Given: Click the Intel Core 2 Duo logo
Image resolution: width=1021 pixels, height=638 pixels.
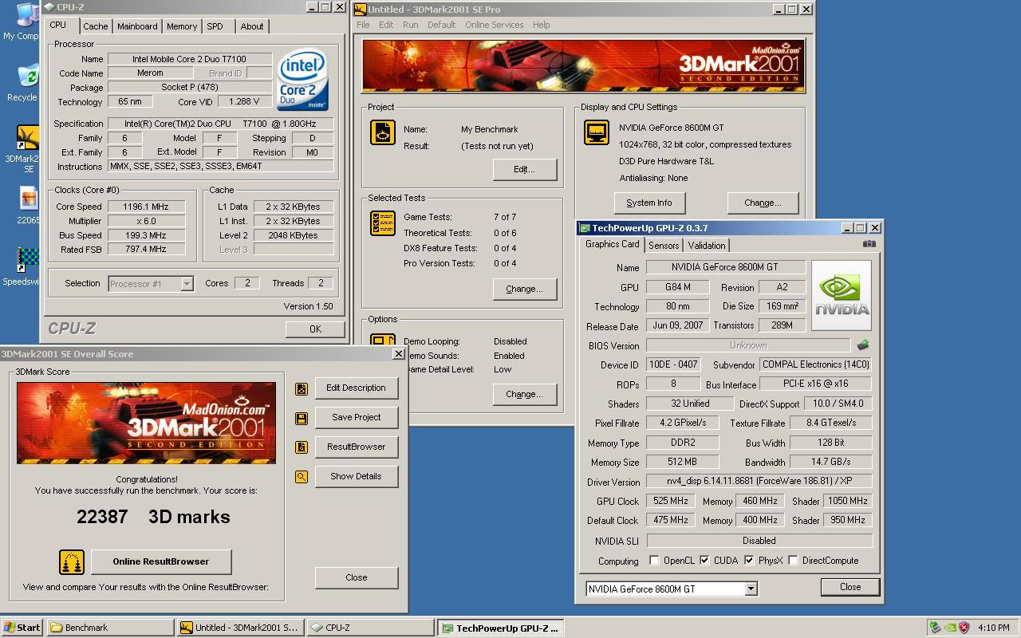Looking at the screenshot, I should [303, 81].
